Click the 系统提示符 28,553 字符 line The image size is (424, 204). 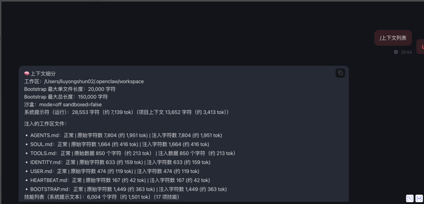(x=127, y=112)
